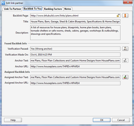The image size is (134, 126).
Task: Click the Edit link partner title text
Action: [x=14, y=3]
